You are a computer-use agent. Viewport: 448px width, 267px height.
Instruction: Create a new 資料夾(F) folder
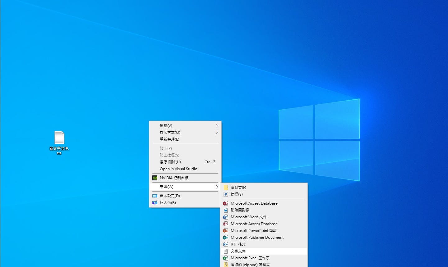[x=264, y=188]
